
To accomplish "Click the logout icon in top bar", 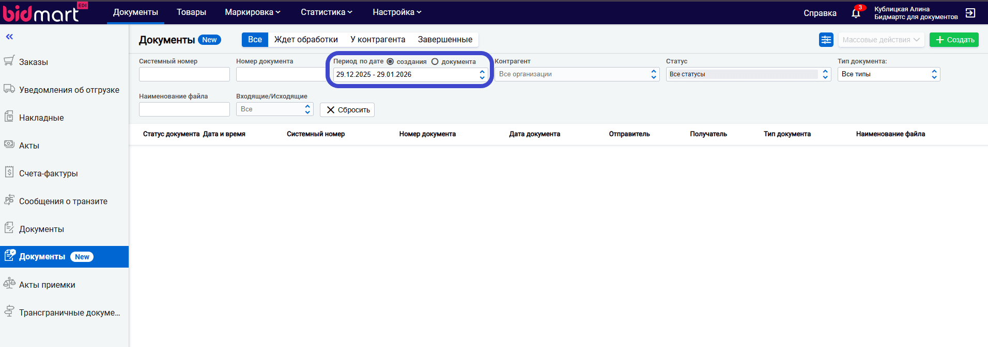I will click(970, 13).
